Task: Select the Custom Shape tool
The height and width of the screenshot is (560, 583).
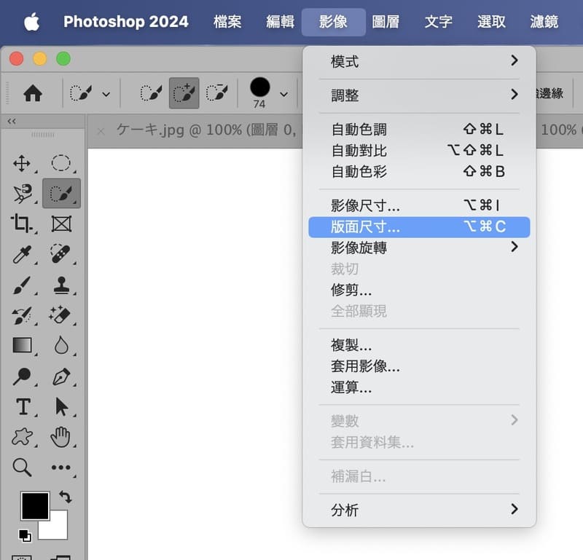Action: [x=23, y=437]
